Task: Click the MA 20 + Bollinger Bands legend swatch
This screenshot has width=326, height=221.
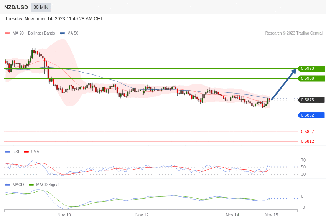Action: pyautogui.click(x=8, y=33)
